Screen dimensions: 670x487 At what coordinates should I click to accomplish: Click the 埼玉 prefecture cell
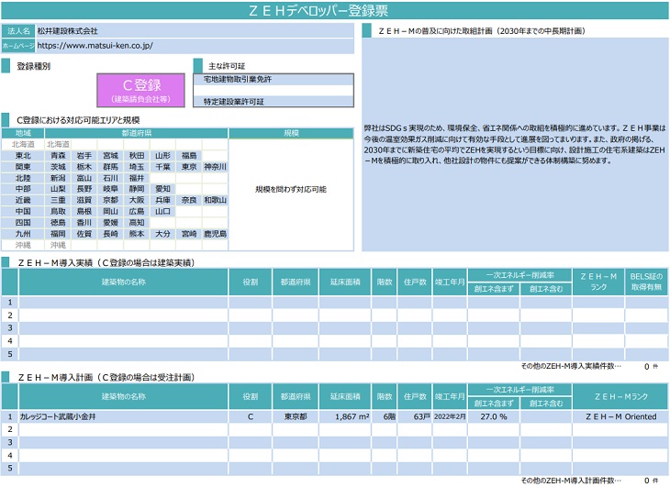point(137,167)
